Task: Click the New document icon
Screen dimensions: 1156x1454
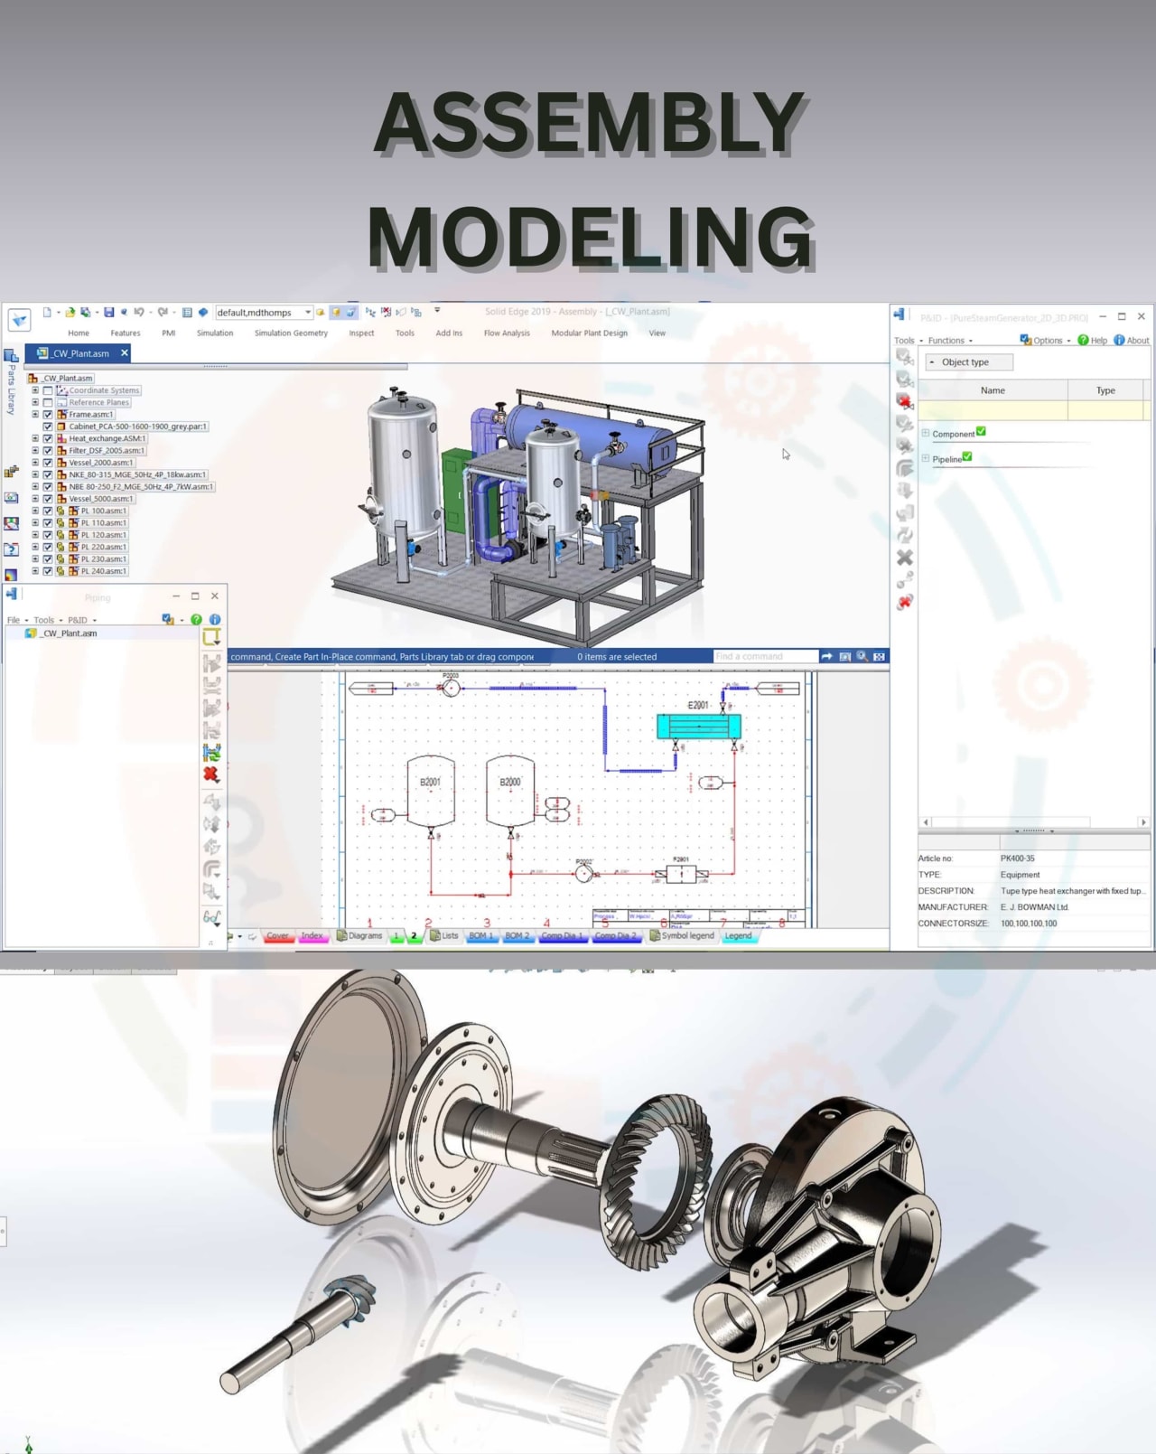Action: (47, 313)
